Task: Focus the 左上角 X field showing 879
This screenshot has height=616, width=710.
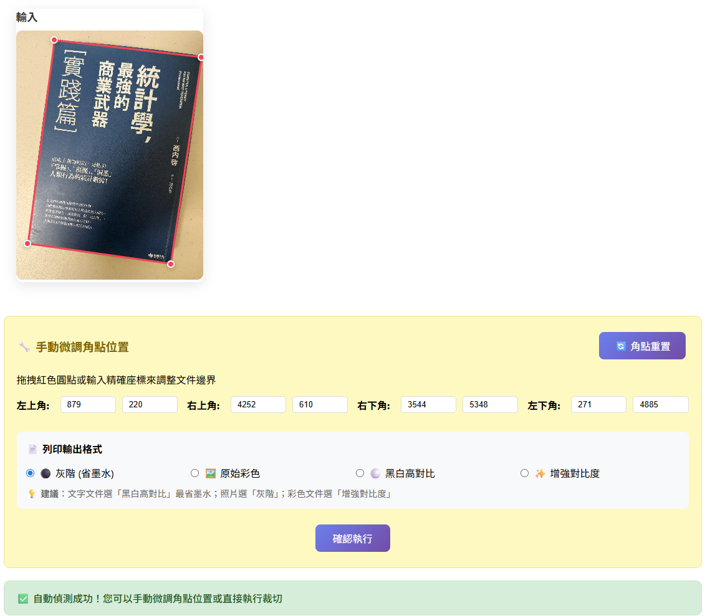Action: [88, 404]
